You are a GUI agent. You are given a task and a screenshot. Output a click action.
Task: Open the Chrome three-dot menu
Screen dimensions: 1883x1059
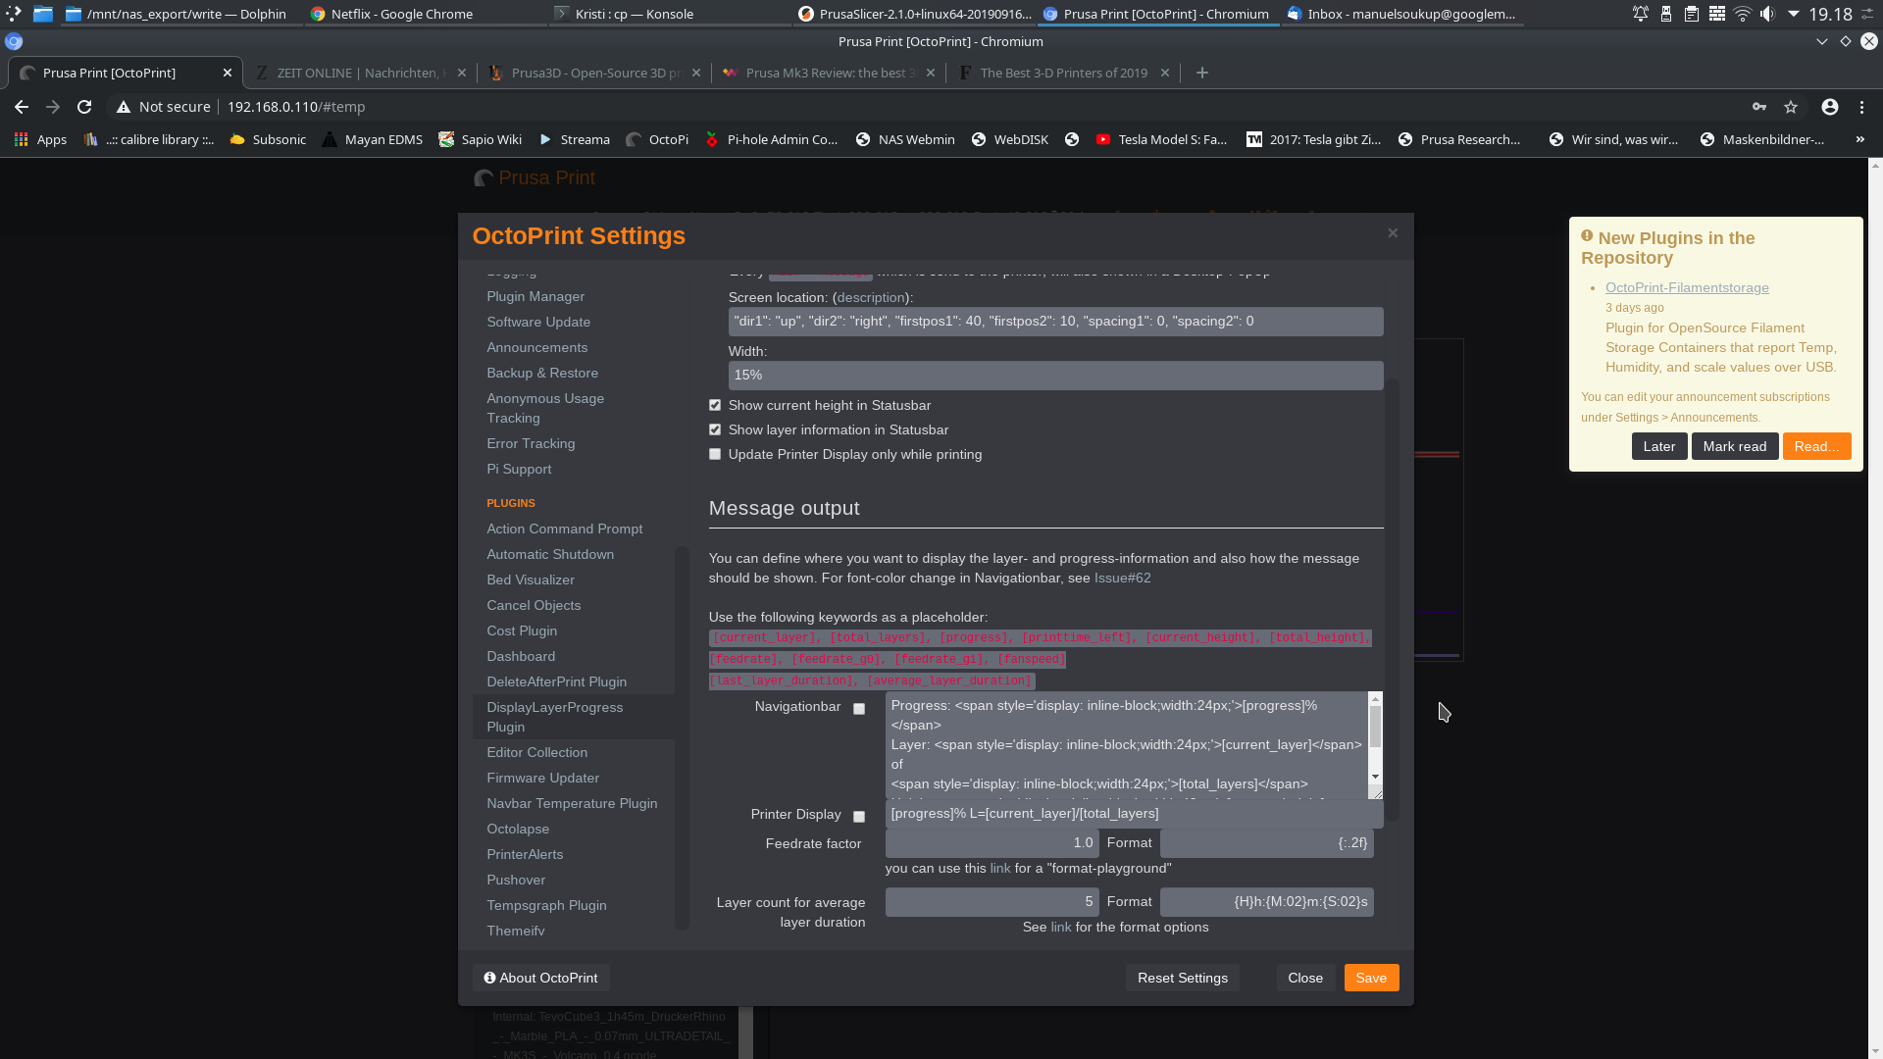click(1863, 107)
